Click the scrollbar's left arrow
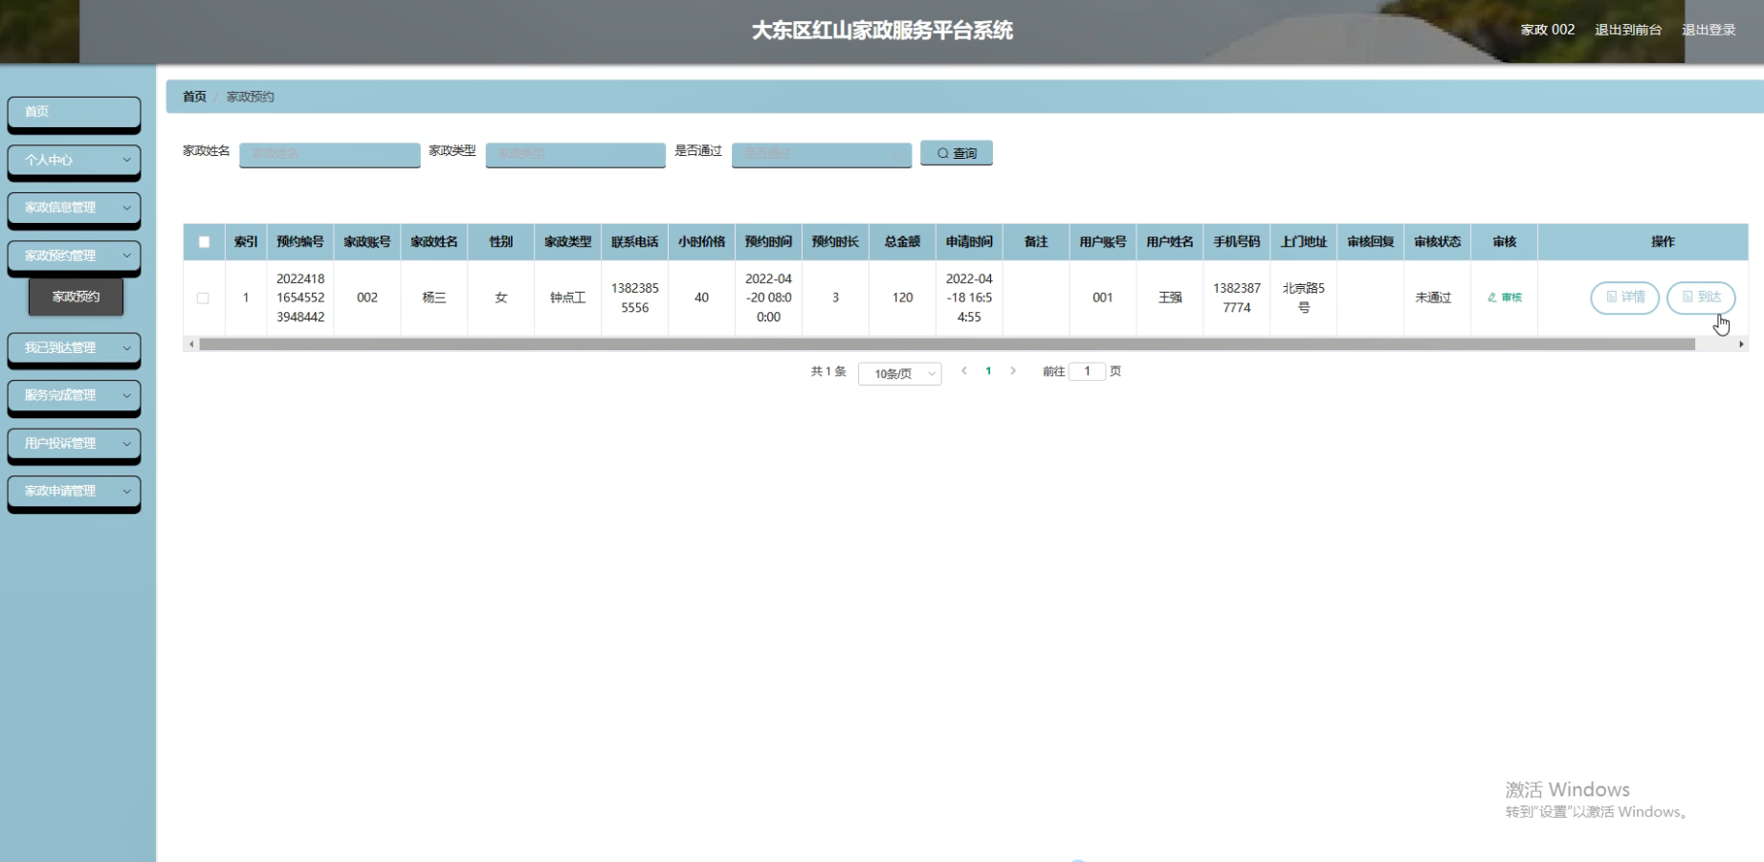Image resolution: width=1764 pixels, height=862 pixels. 191,344
